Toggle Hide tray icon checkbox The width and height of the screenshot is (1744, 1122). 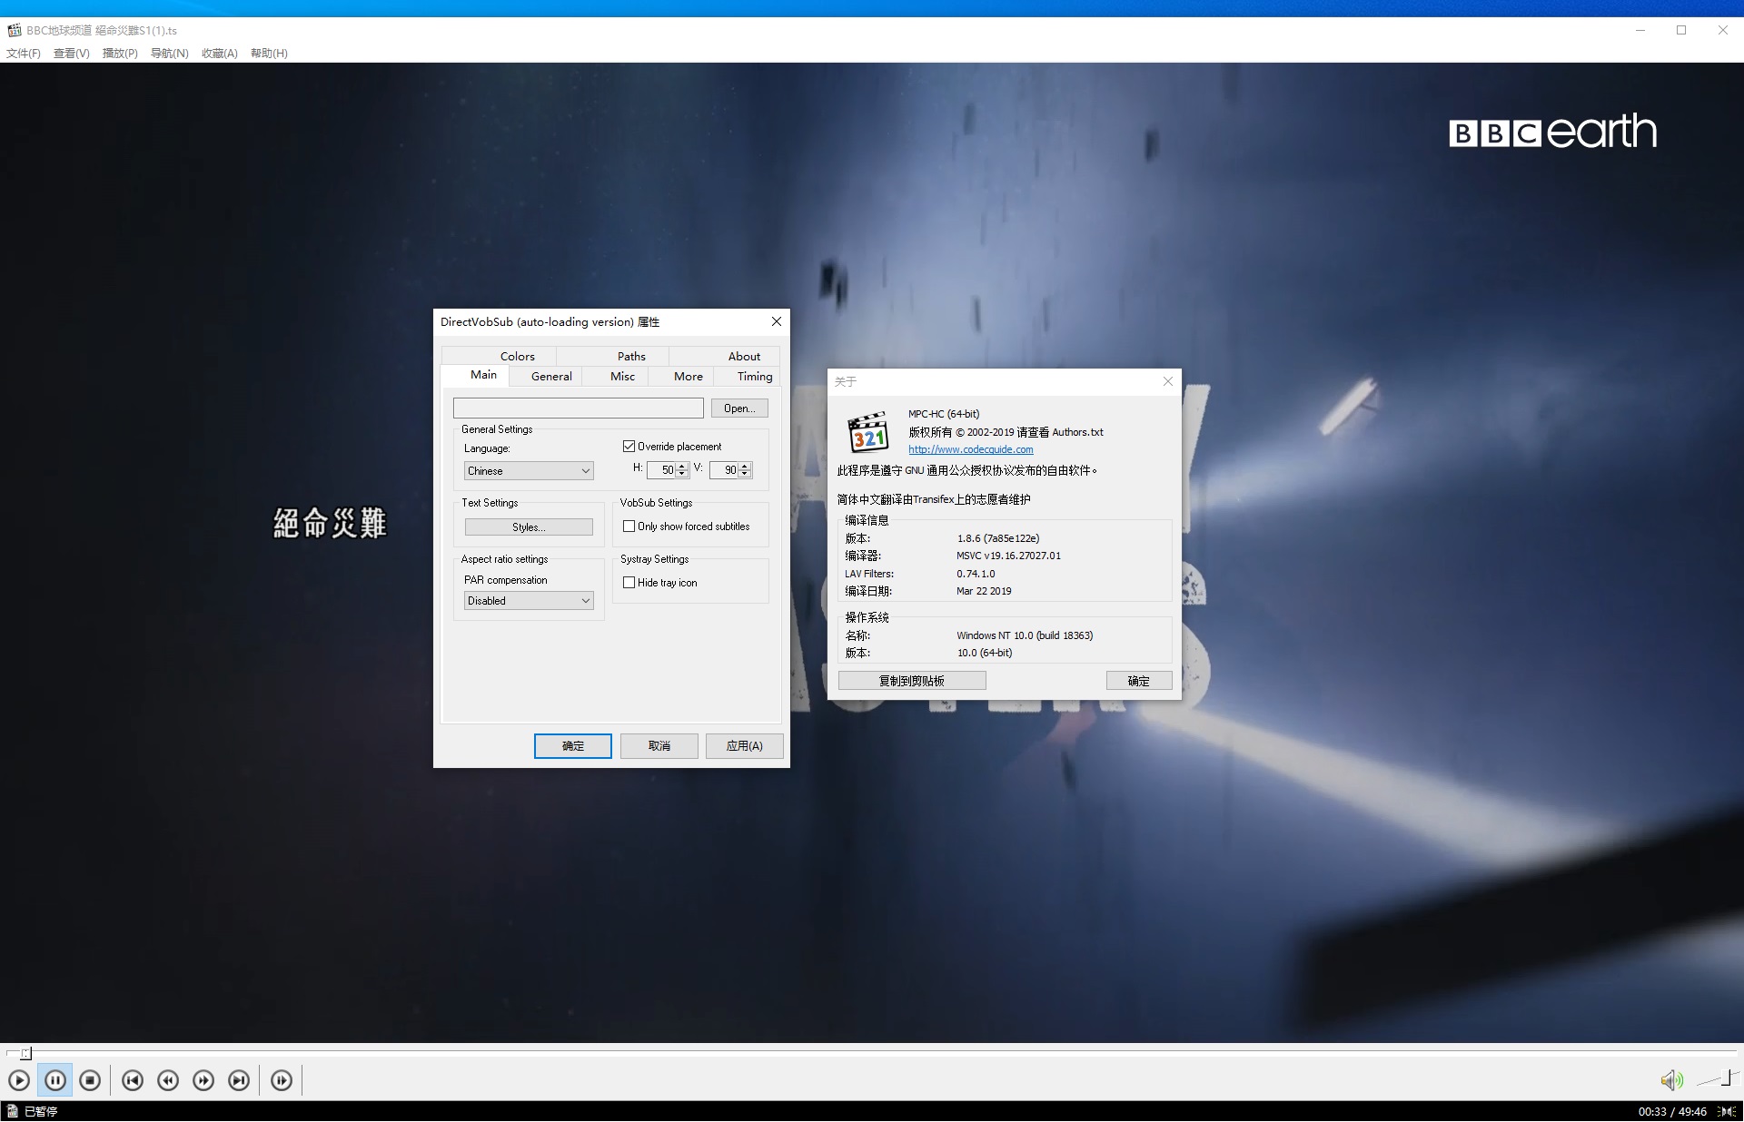point(629,583)
